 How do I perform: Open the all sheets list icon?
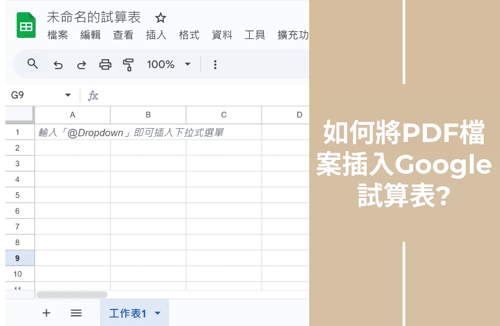(76, 313)
